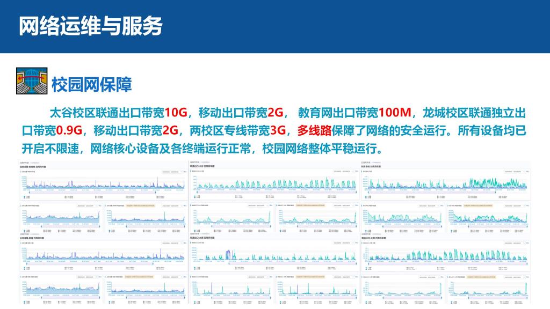The image size is (550, 309).
Task: Toggle inbound legend marker in 联通出口-太谷 top chart
Action: pos(194,197)
